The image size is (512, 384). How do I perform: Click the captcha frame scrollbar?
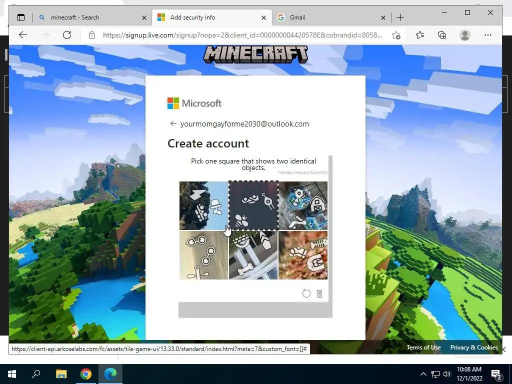[330, 236]
